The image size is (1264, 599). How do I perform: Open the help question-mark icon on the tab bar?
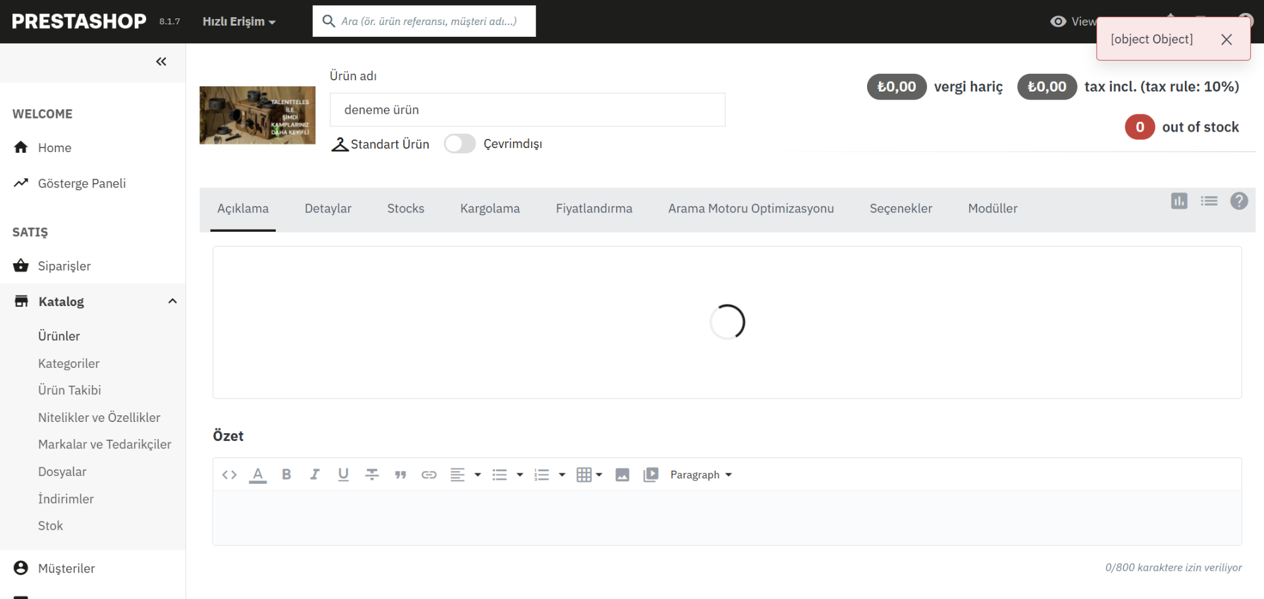[1239, 201]
